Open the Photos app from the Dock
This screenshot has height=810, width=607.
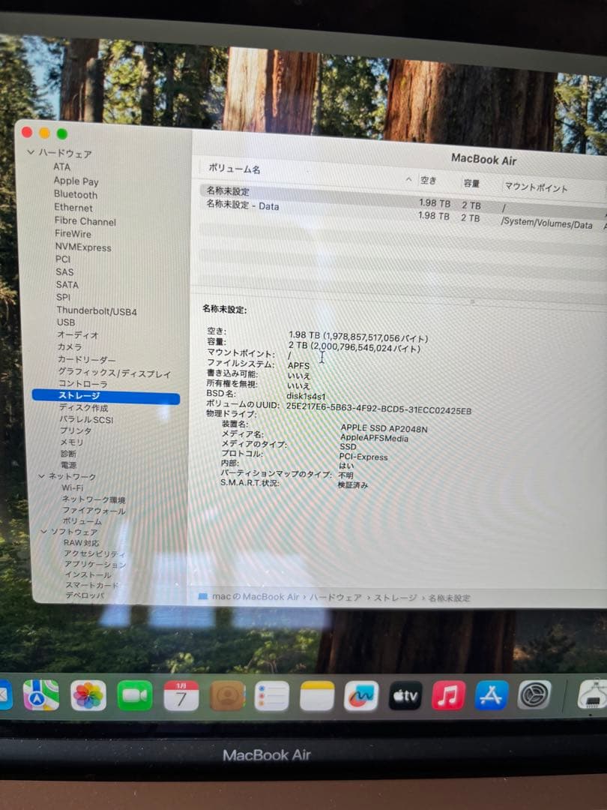click(88, 696)
